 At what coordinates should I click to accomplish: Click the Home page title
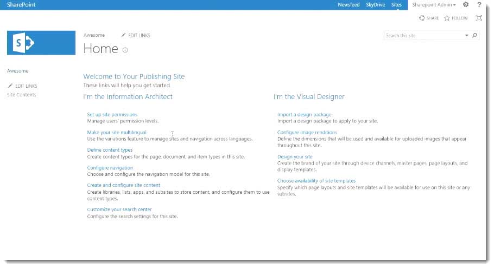(101, 49)
